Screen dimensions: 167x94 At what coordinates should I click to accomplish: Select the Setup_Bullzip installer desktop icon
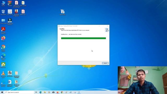pyautogui.click(x=63, y=12)
